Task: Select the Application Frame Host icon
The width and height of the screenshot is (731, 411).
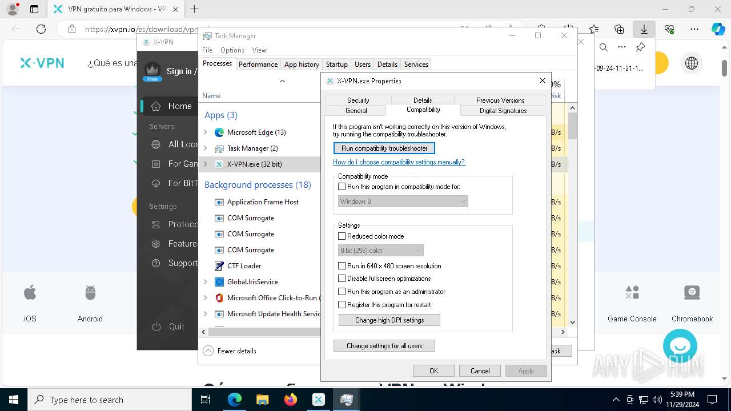Action: coord(219,202)
